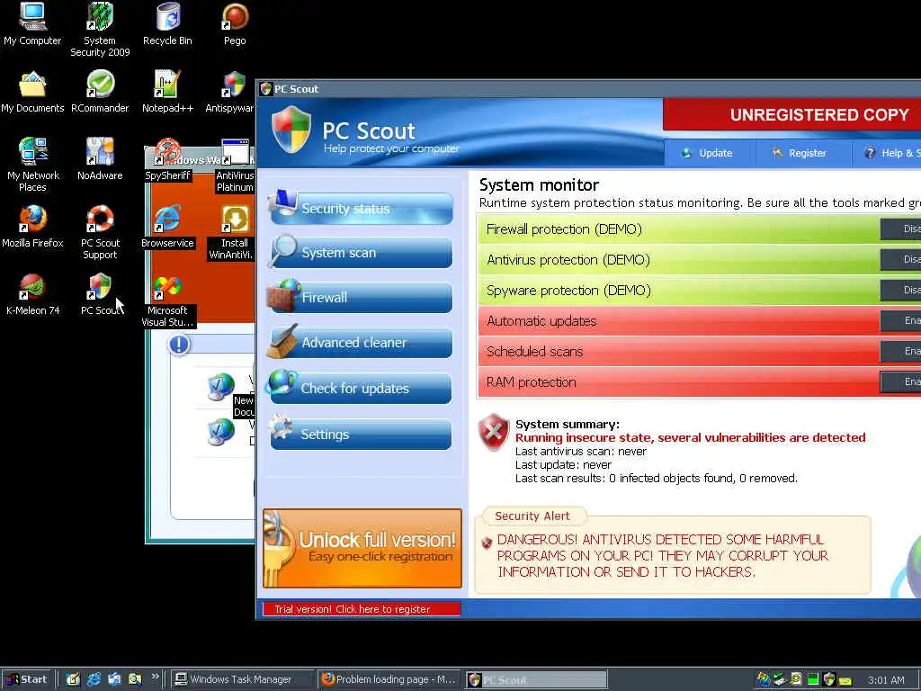Image resolution: width=921 pixels, height=691 pixels.
Task: Open the My Computer desktop icon
Action: (x=32, y=23)
